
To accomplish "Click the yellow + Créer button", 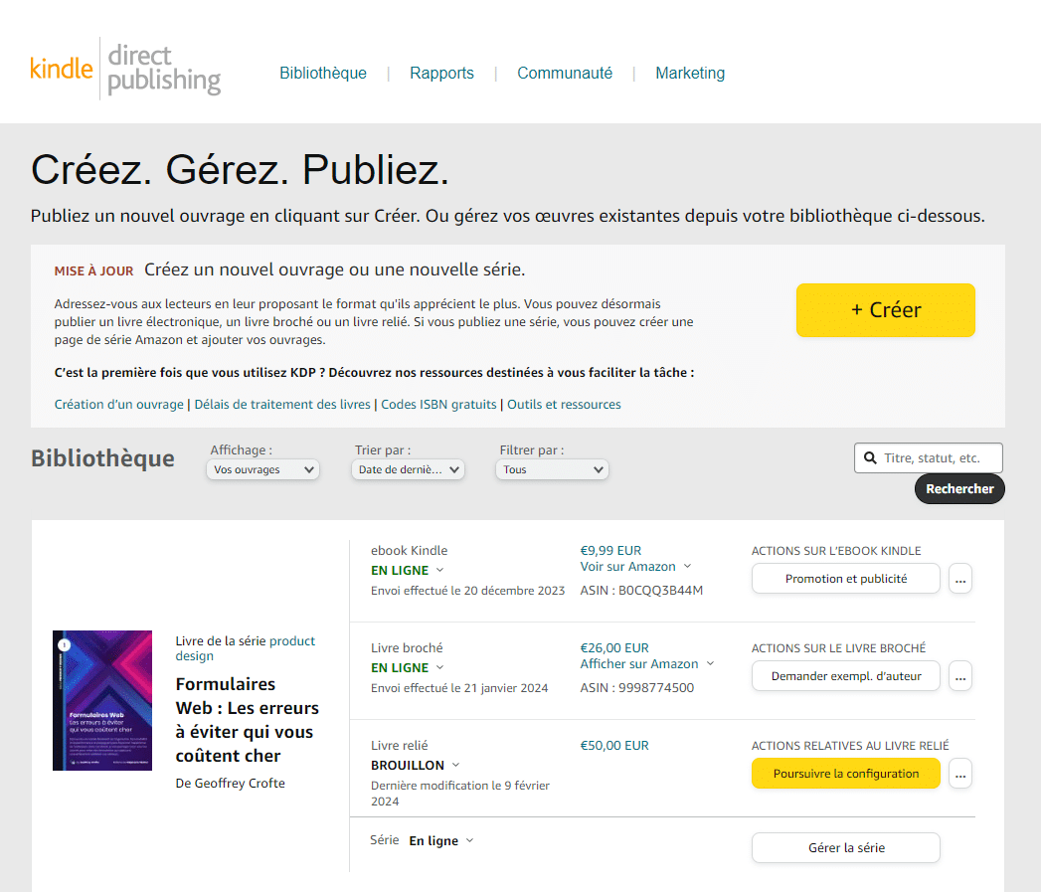I will pos(886,310).
